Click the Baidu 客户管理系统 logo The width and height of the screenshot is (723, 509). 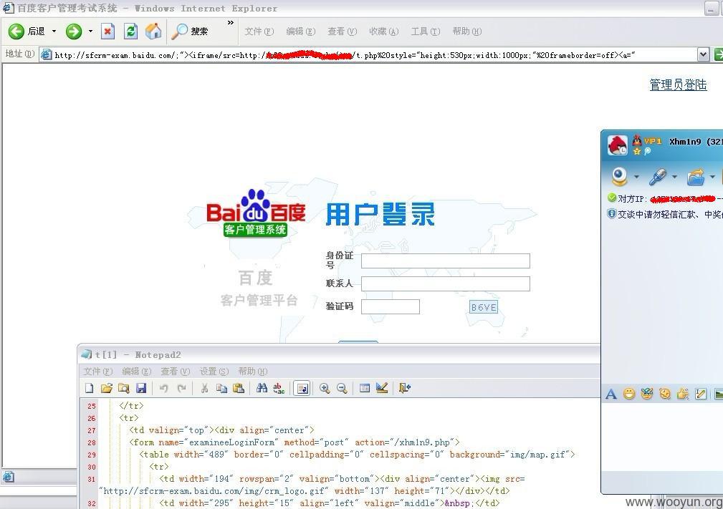point(256,213)
